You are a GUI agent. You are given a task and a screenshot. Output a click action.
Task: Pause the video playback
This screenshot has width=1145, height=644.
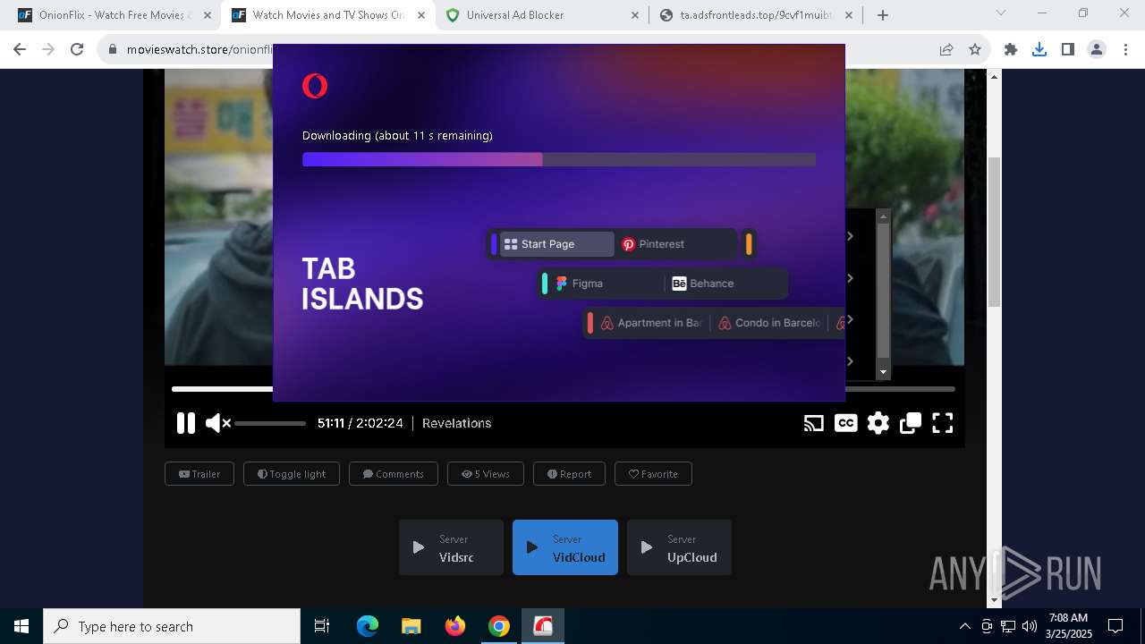185,423
